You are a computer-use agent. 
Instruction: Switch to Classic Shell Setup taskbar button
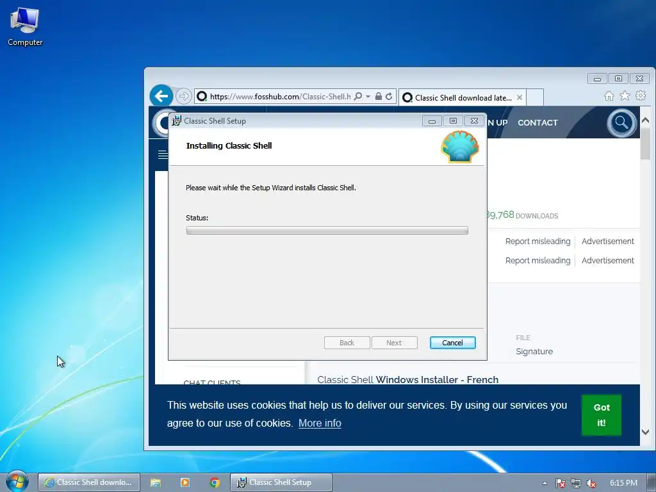tap(281, 482)
